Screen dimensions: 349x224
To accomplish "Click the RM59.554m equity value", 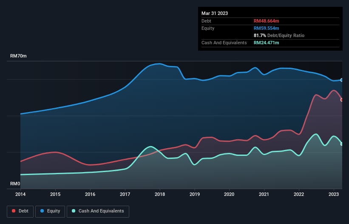I will (266, 28).
